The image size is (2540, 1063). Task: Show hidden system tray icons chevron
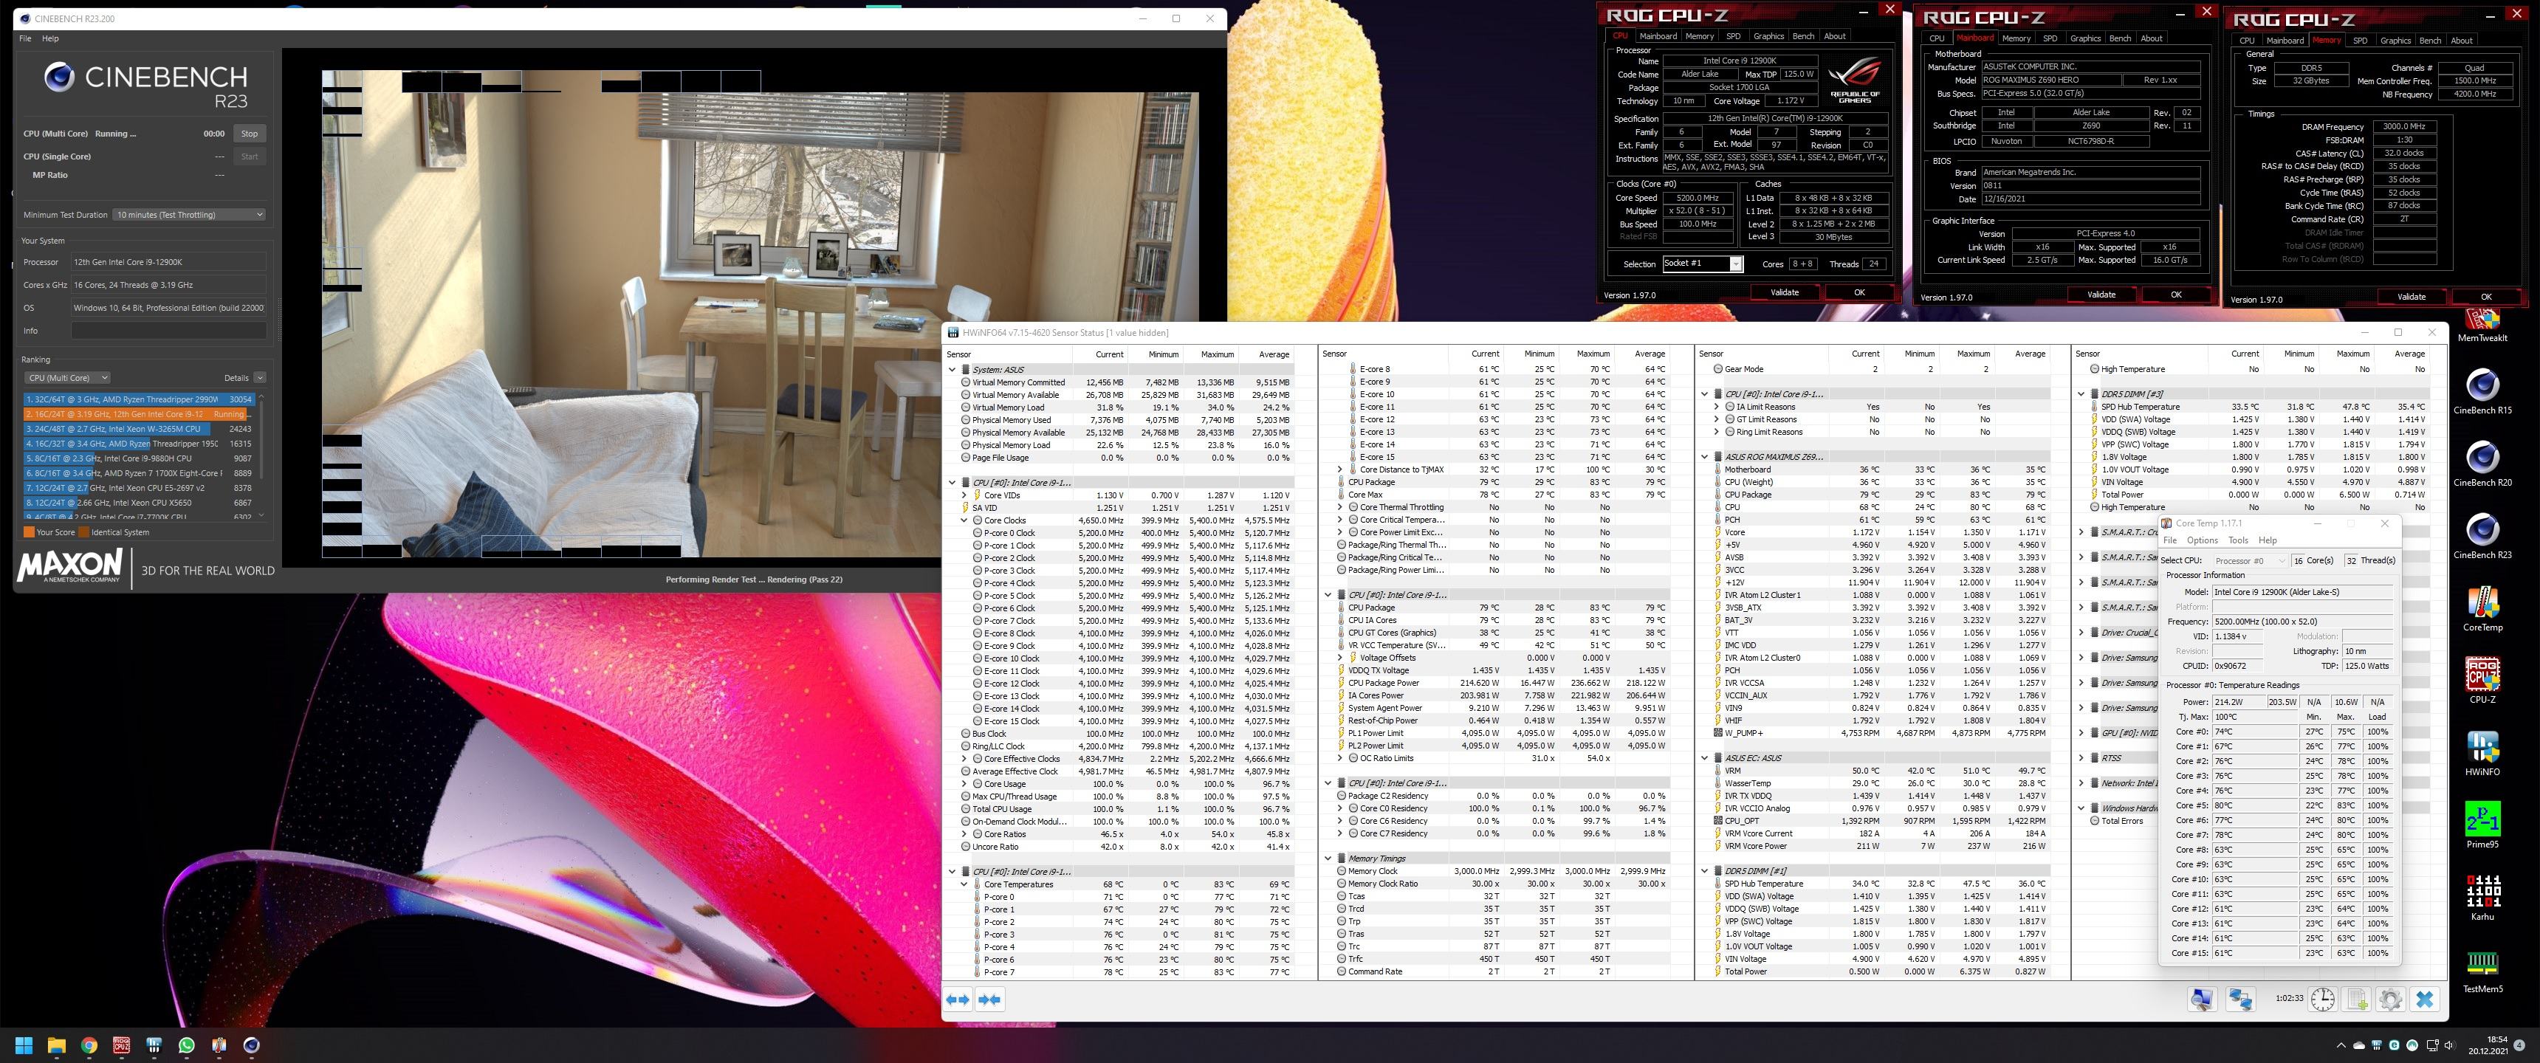(2342, 1045)
